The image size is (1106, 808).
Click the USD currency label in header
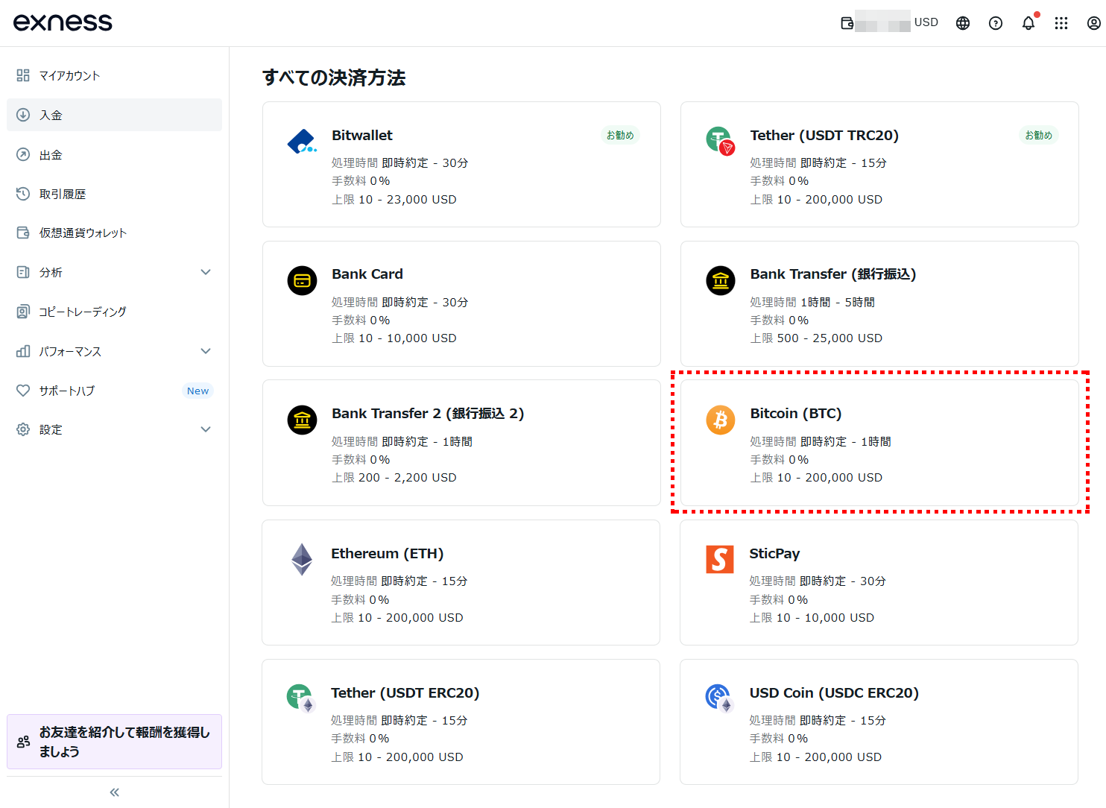926,22
